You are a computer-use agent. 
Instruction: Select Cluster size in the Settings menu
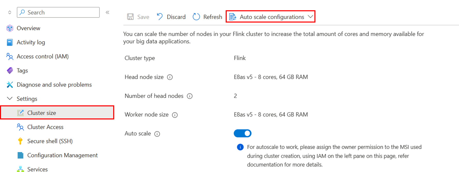[57, 113]
